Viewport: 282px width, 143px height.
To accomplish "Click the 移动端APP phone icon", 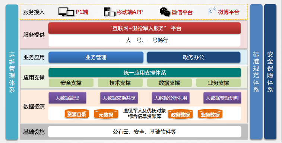I will [110, 12].
